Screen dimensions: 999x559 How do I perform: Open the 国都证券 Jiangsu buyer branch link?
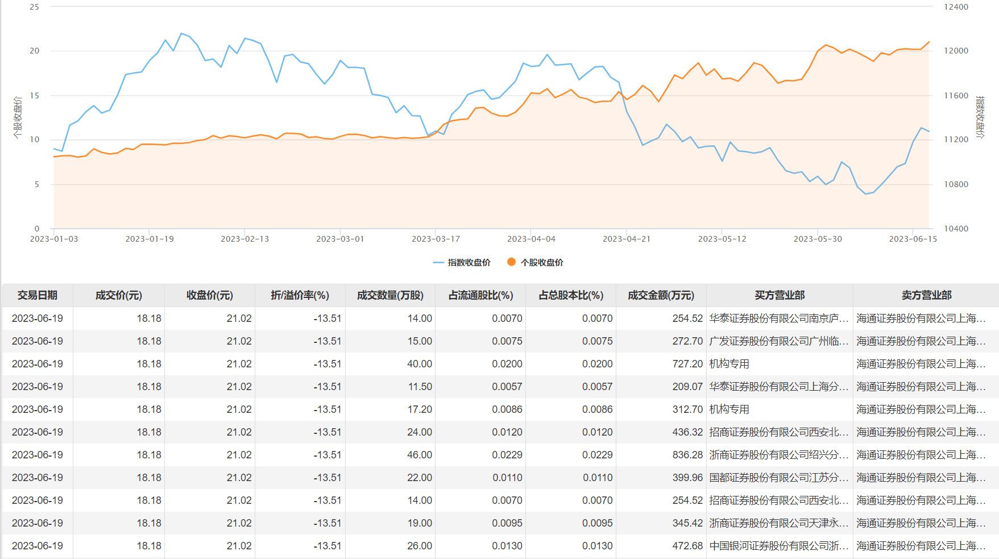778,478
